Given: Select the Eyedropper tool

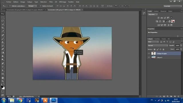Looking at the screenshot, I should [3, 31].
